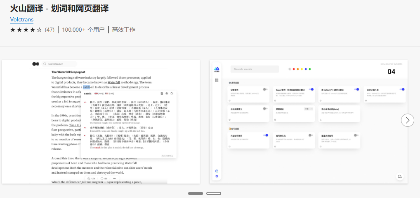420x198 pixels.
Task: Click the star rating display
Action: tap(26, 30)
